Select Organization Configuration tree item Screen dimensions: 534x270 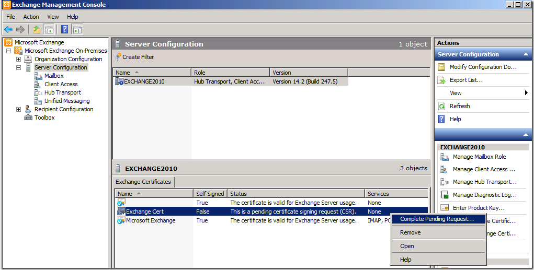[x=68, y=59]
